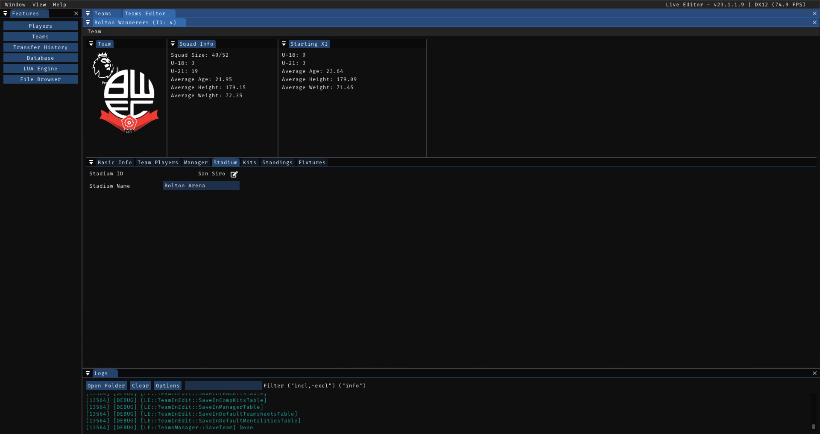The width and height of the screenshot is (820, 434).
Task: Open the Basic Info tab
Action: click(115, 163)
